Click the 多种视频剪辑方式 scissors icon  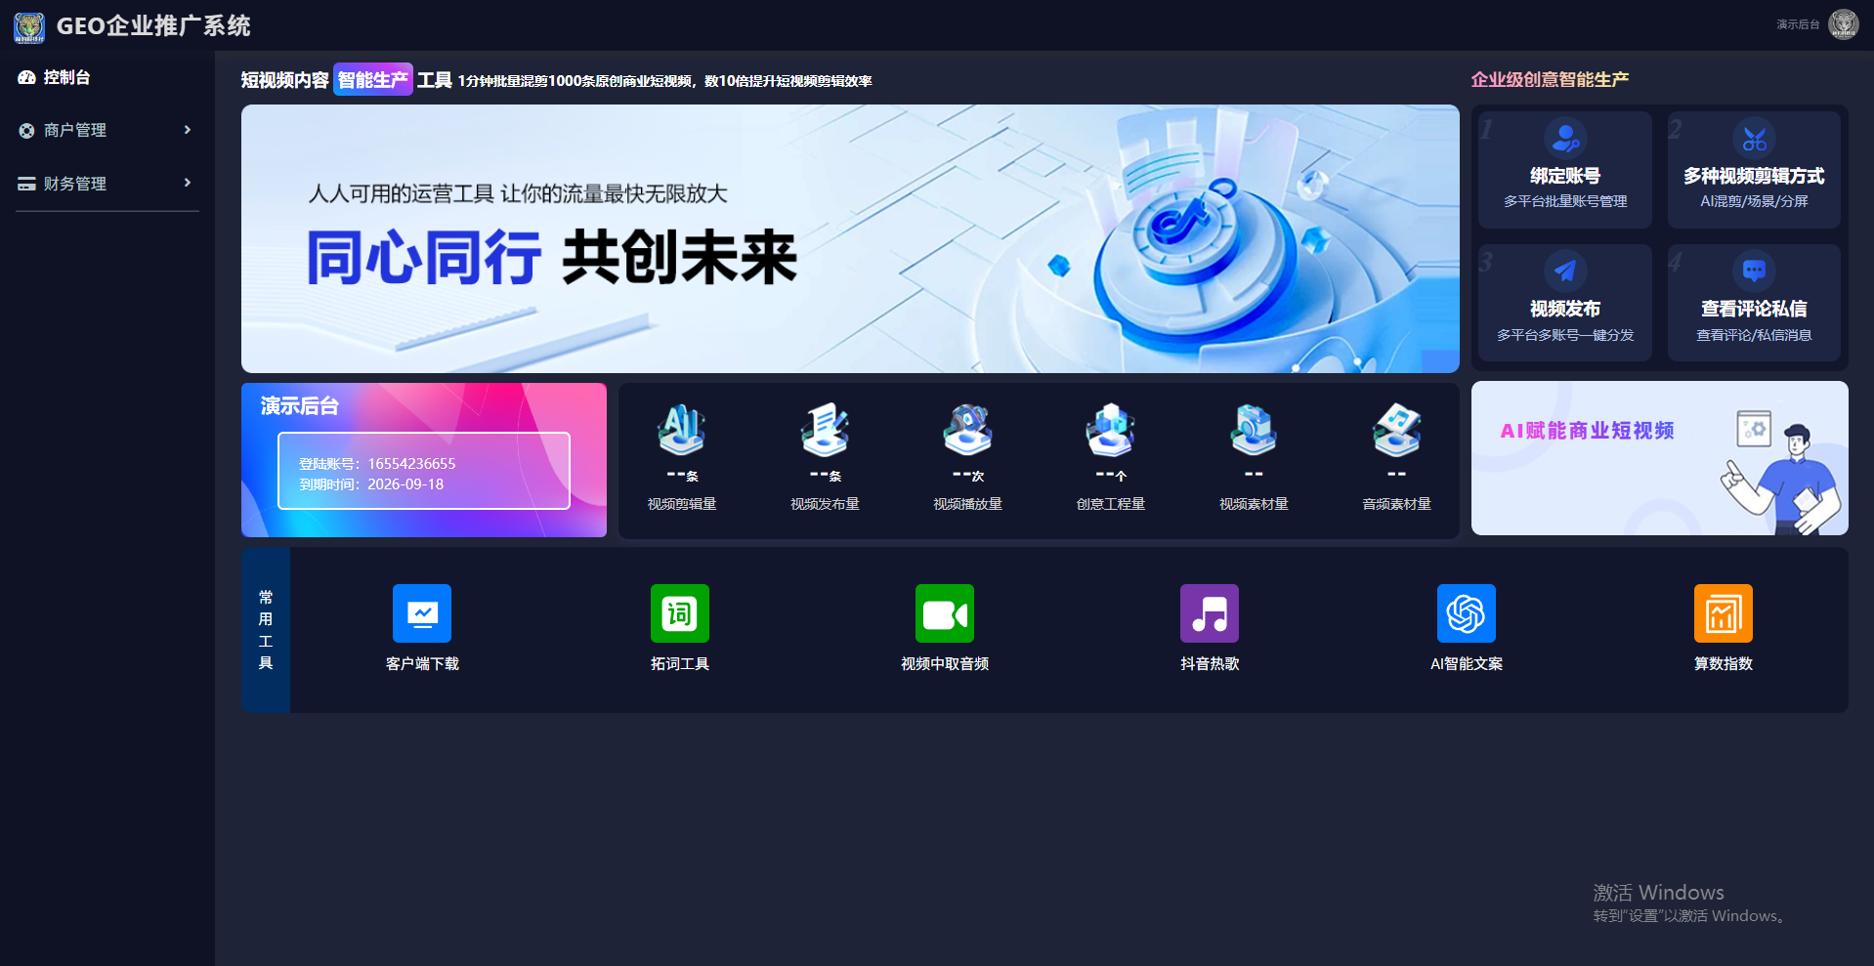pos(1755,140)
